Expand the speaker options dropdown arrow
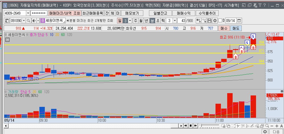The width and height of the screenshot is (284, 134). point(38,21)
